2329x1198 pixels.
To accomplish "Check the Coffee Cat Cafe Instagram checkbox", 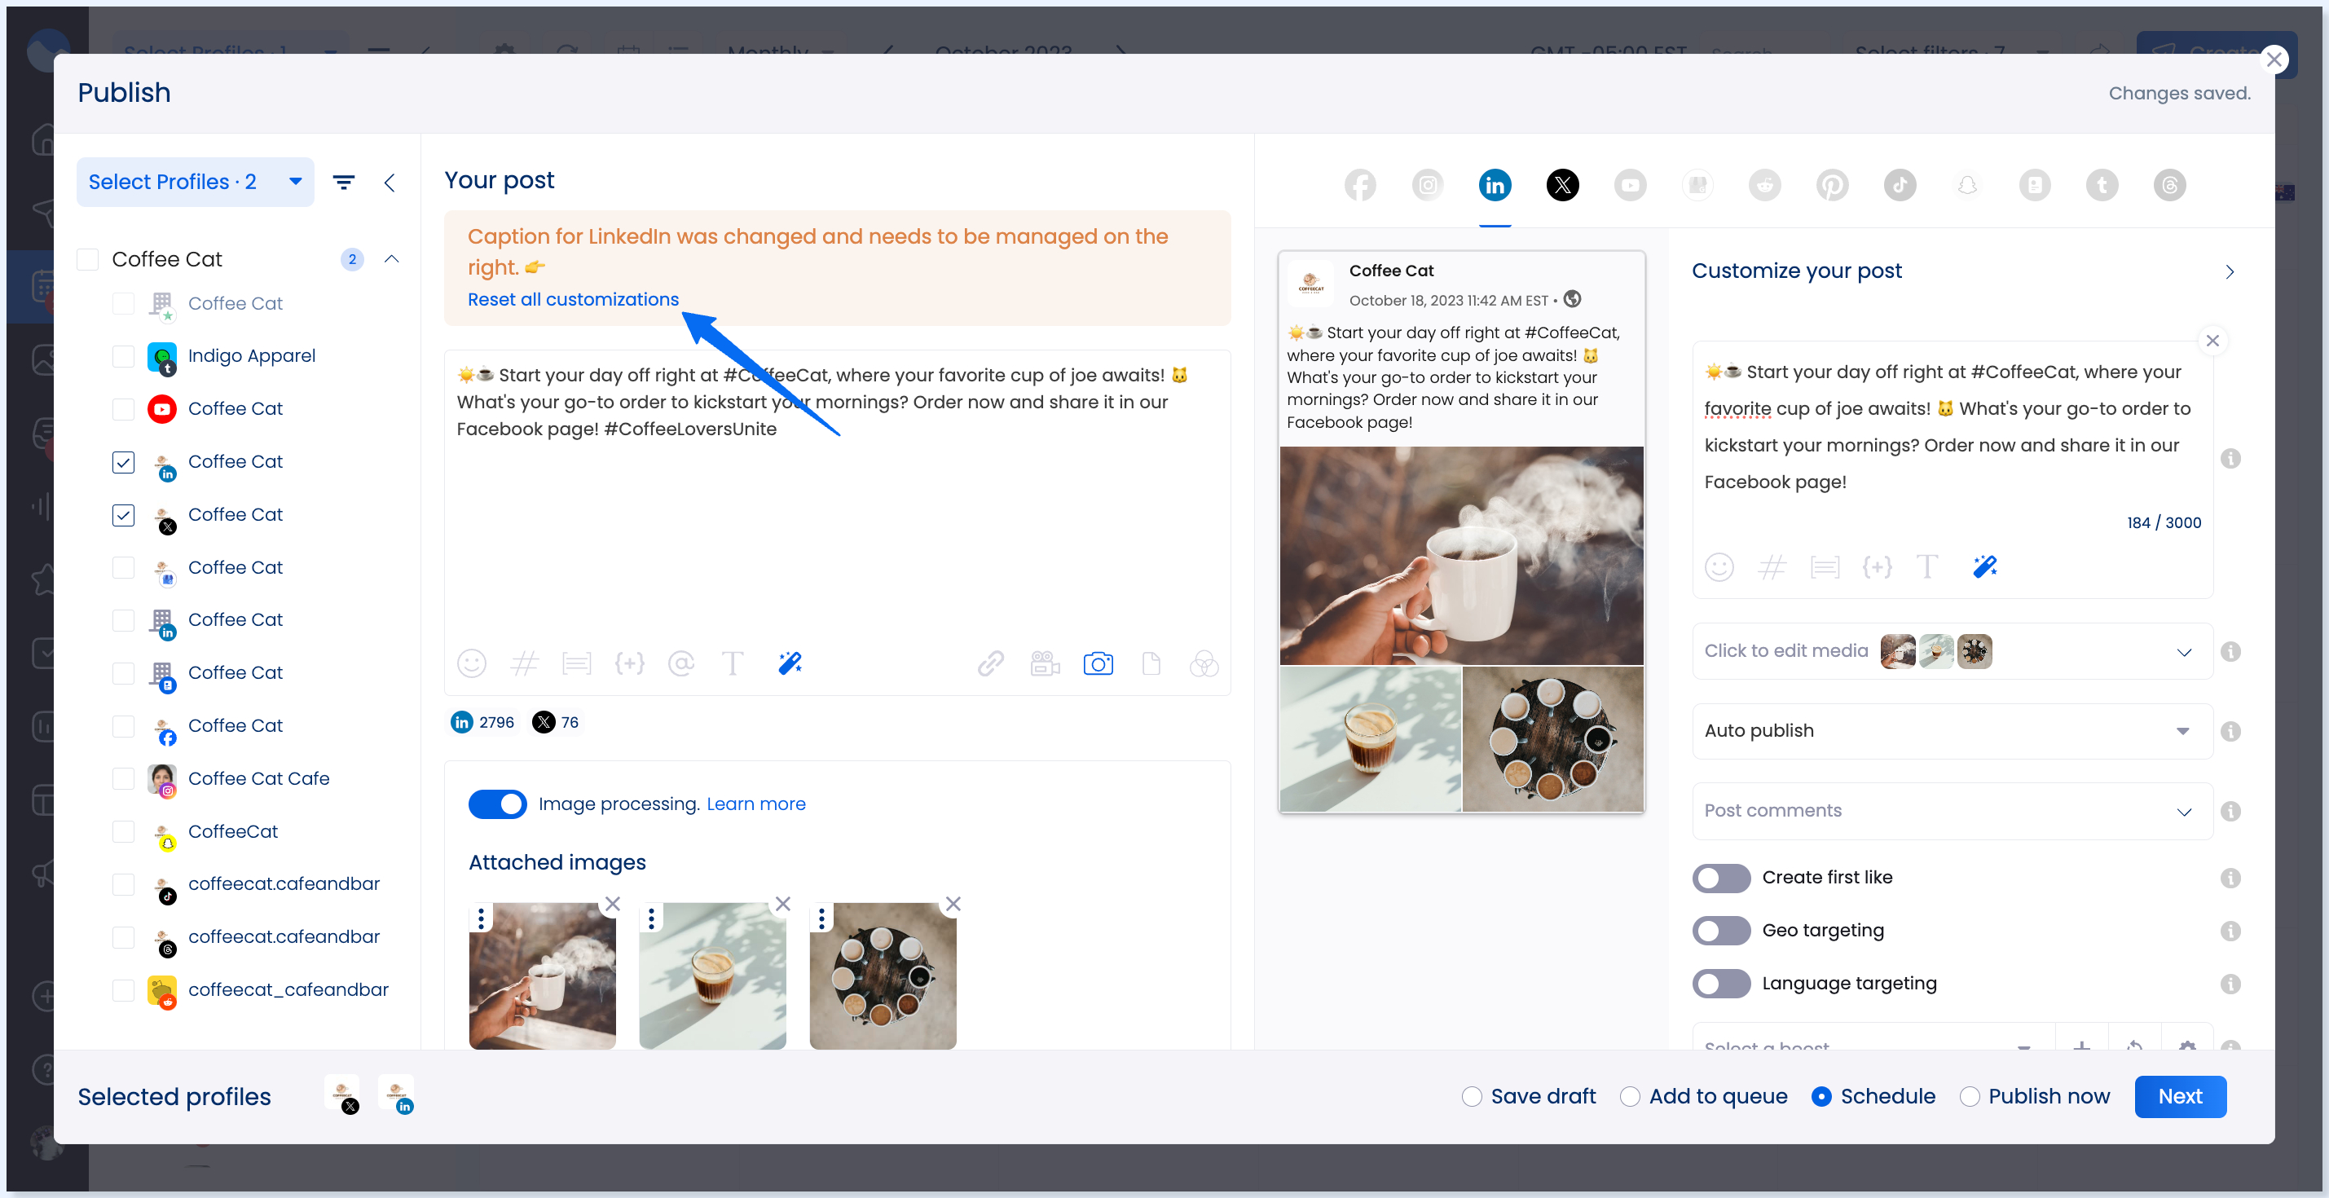I will pos(123,778).
